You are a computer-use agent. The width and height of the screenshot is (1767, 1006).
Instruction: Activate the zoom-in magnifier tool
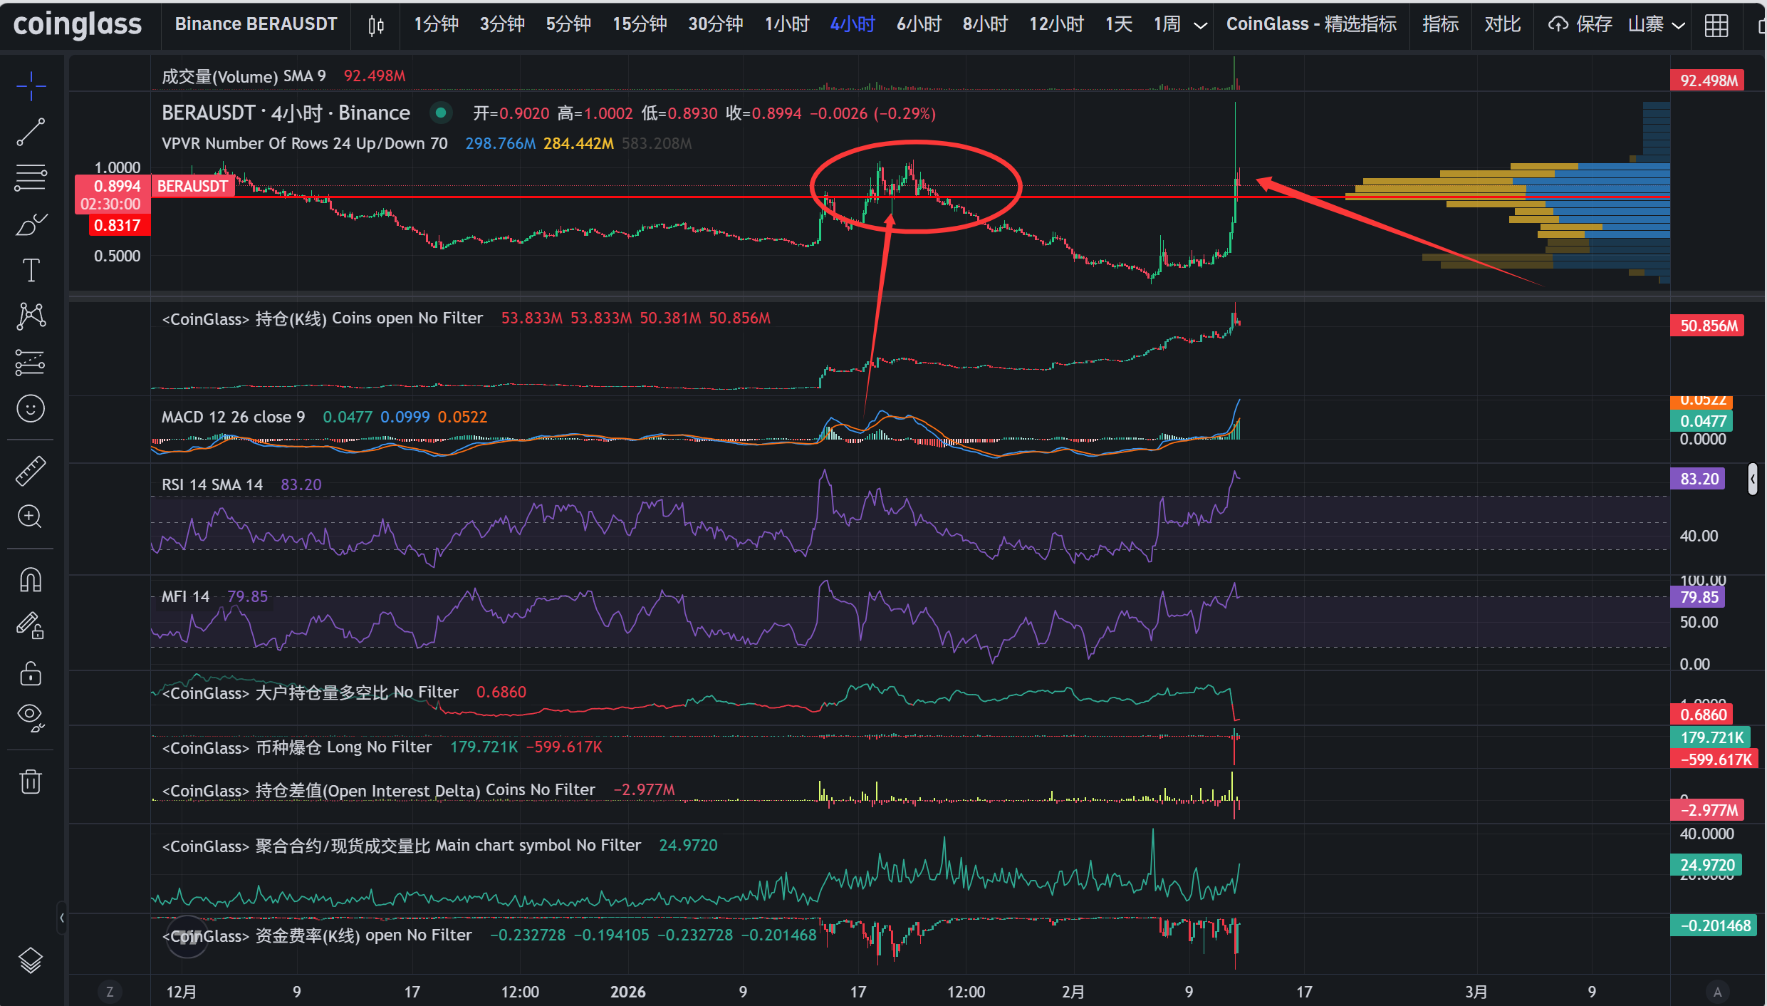tap(31, 517)
